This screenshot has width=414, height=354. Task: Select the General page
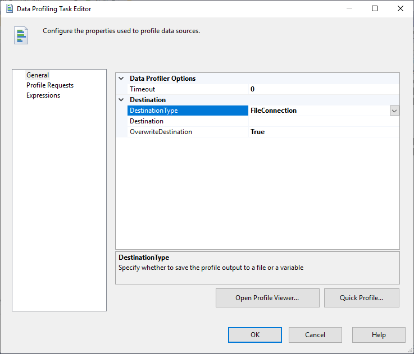click(38, 75)
